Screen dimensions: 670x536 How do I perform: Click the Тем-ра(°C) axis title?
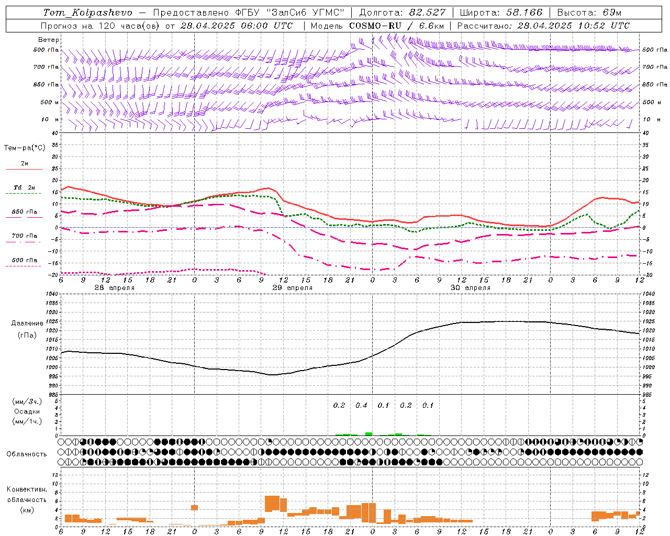25,148
